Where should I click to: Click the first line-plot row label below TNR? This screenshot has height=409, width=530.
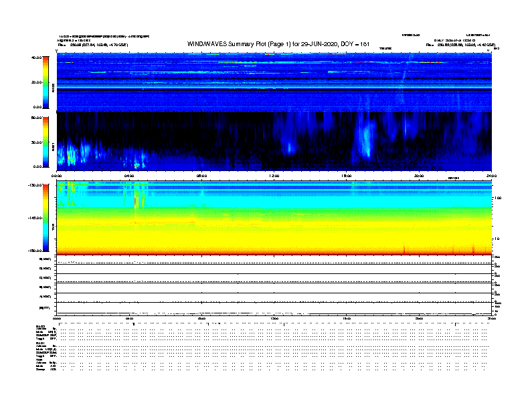tap(46, 259)
